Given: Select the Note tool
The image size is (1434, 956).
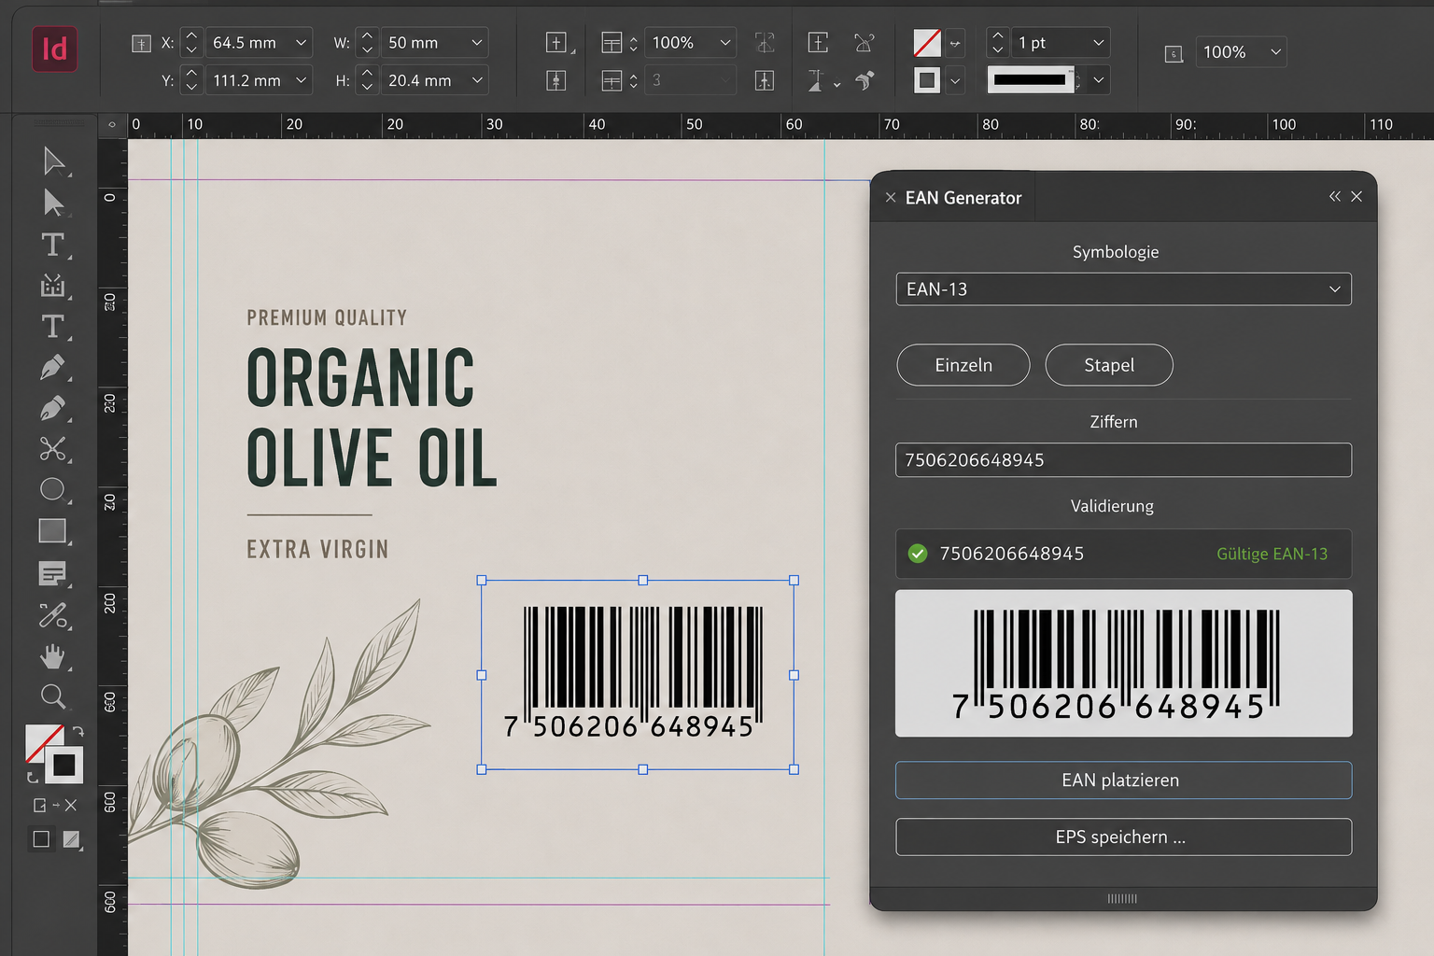Looking at the screenshot, I should pos(53,573).
